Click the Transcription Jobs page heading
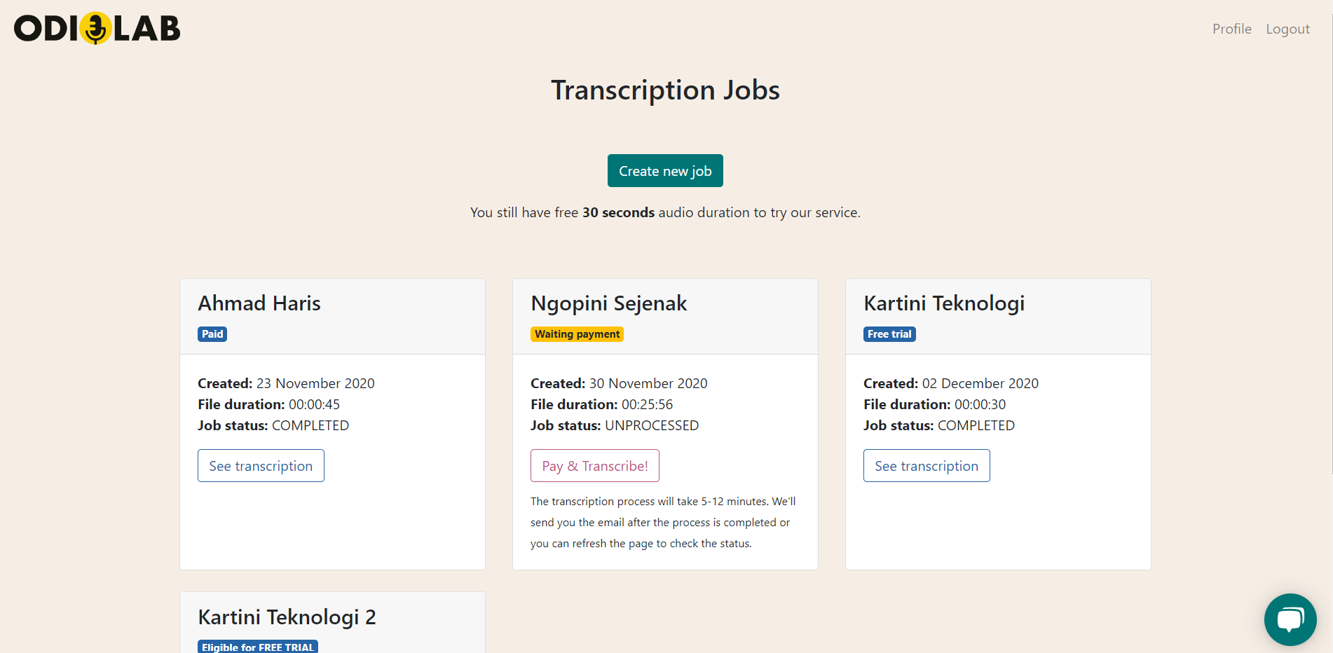This screenshot has width=1333, height=653. point(665,90)
